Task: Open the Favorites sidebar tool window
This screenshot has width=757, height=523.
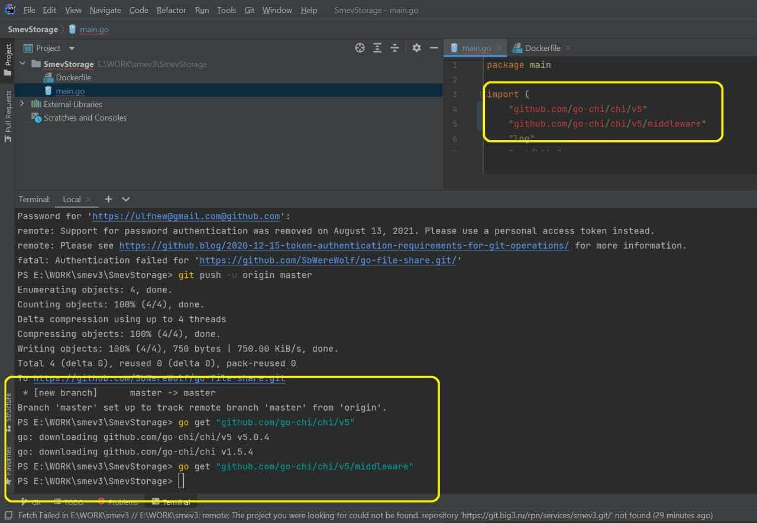Action: [8, 466]
